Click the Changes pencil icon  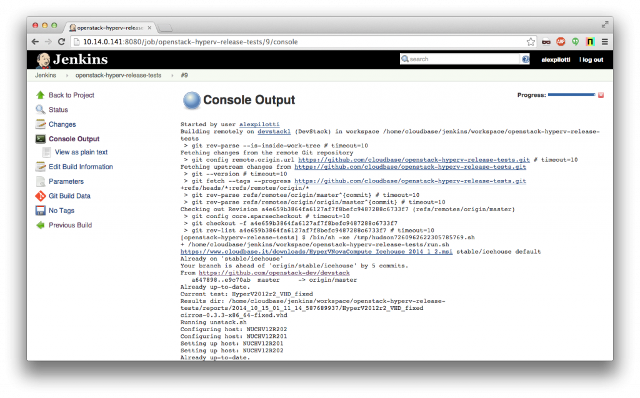(40, 124)
